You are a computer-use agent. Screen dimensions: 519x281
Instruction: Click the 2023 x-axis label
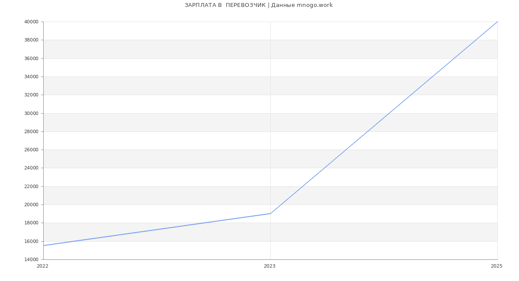point(269,266)
